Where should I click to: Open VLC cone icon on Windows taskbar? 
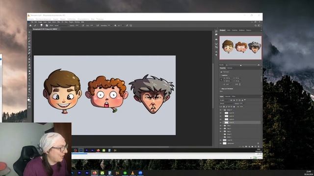[132, 173]
